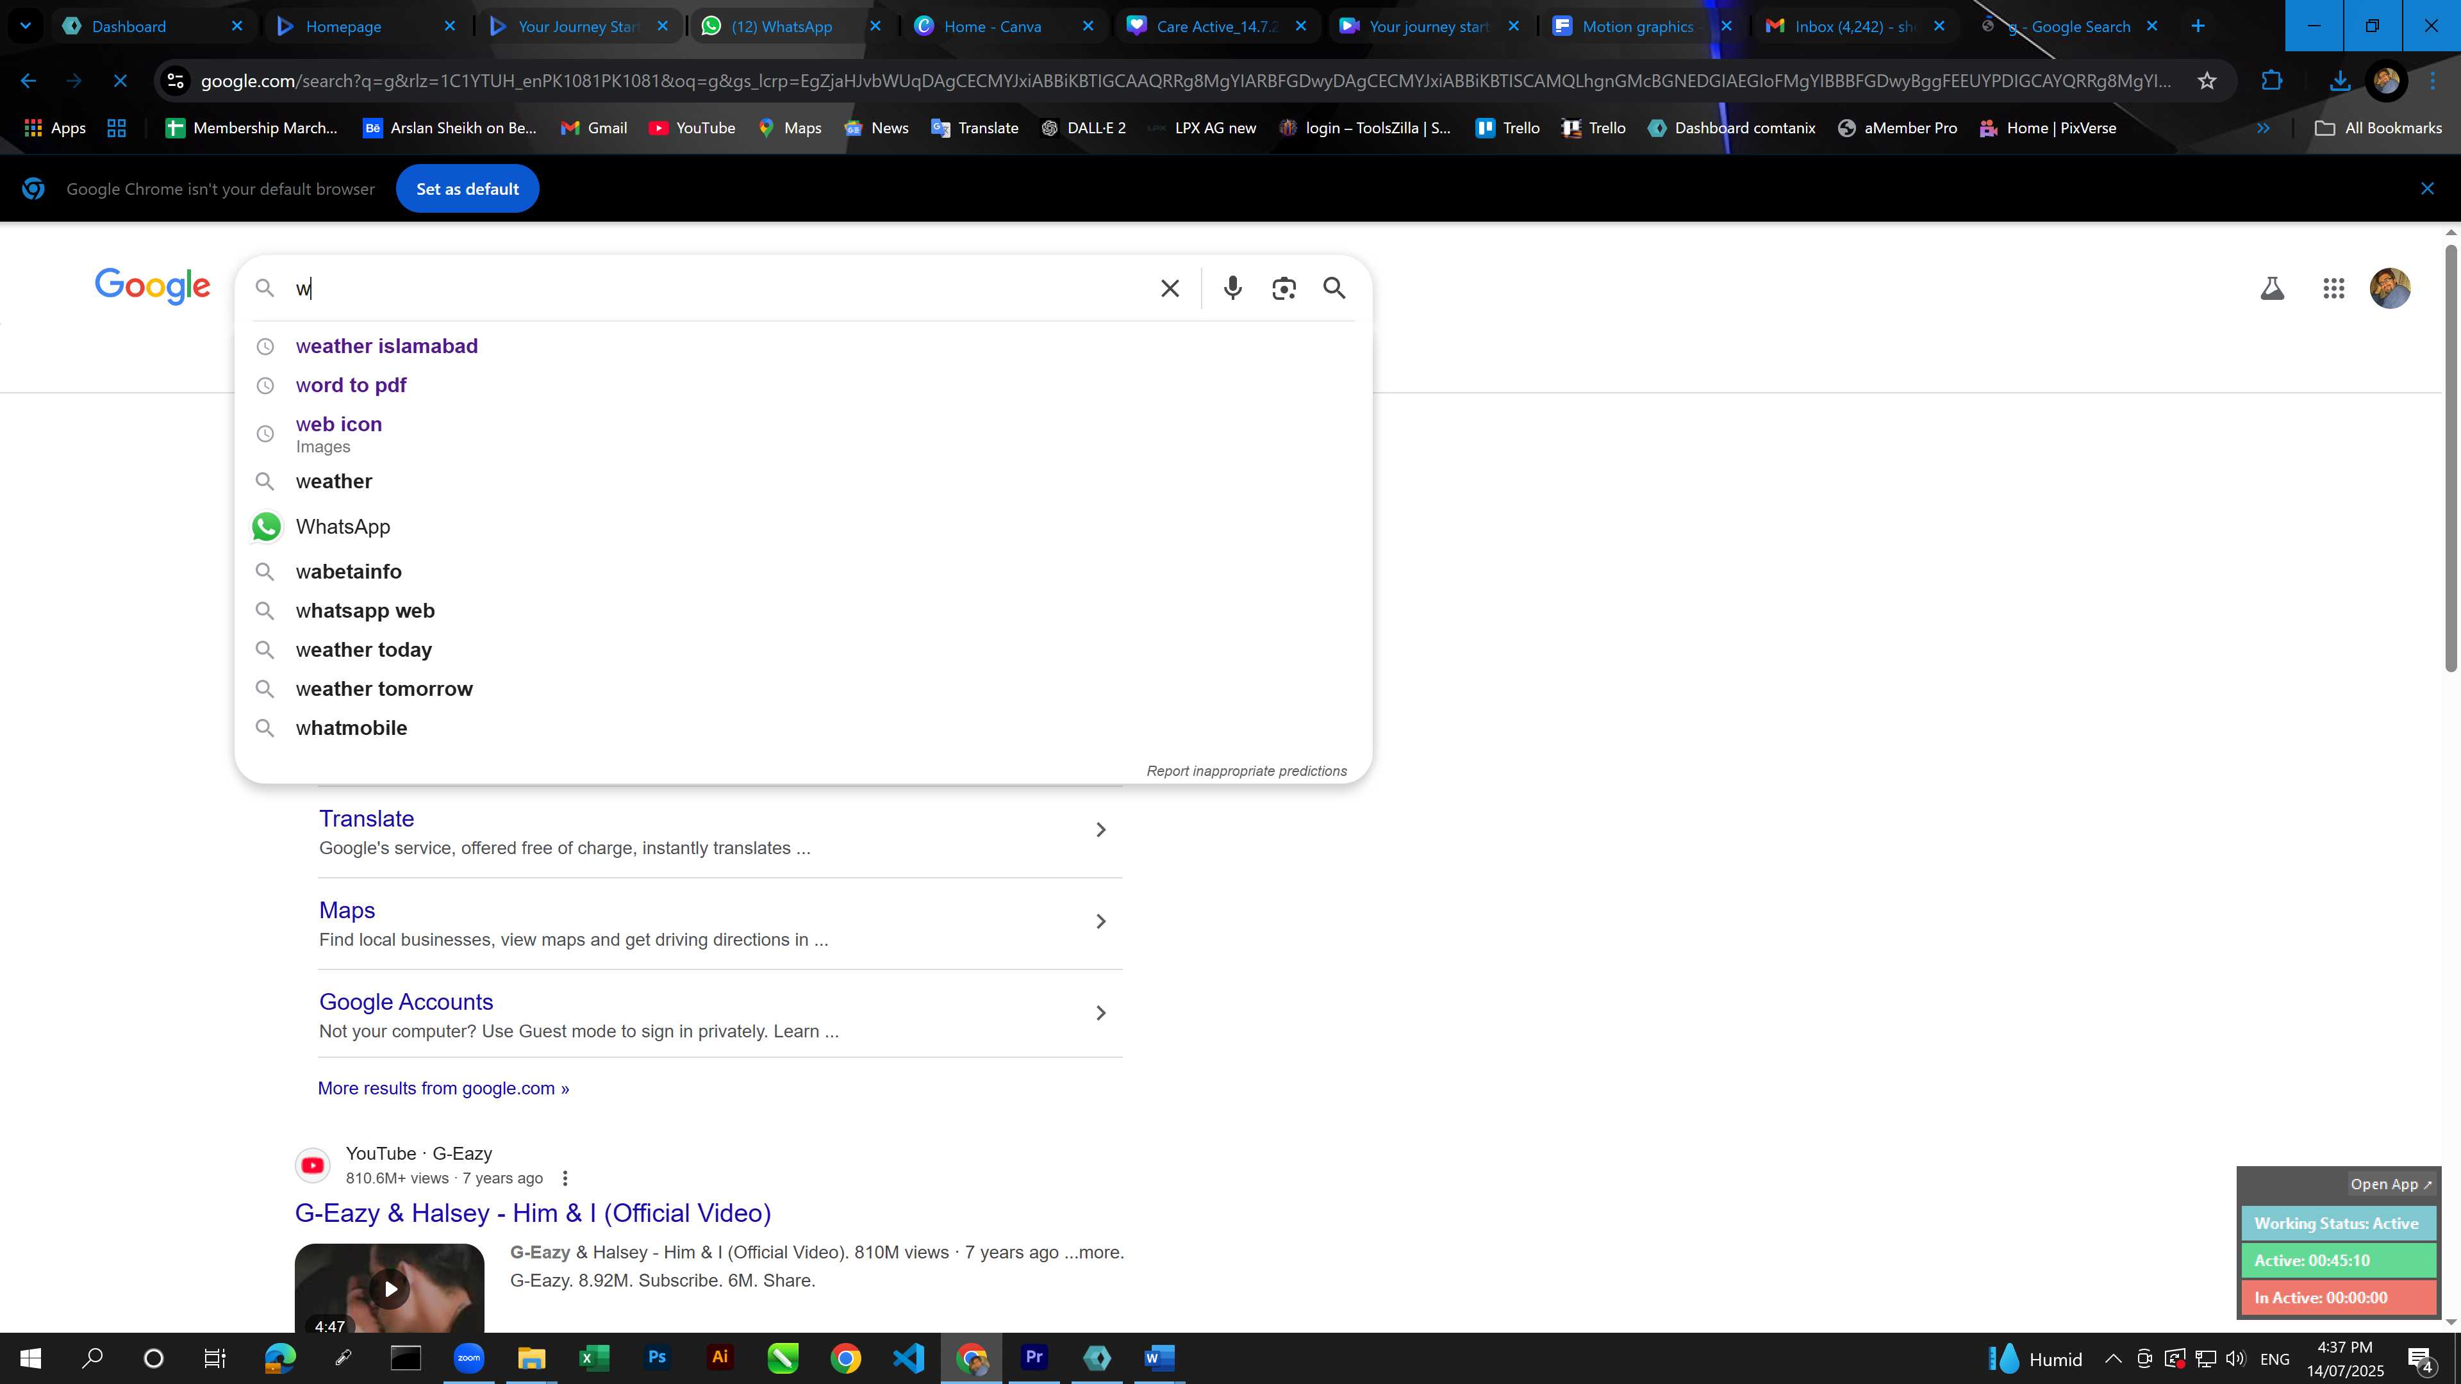Image resolution: width=2461 pixels, height=1384 pixels.
Task: Submit search with magnifier button
Action: pyautogui.click(x=1334, y=288)
